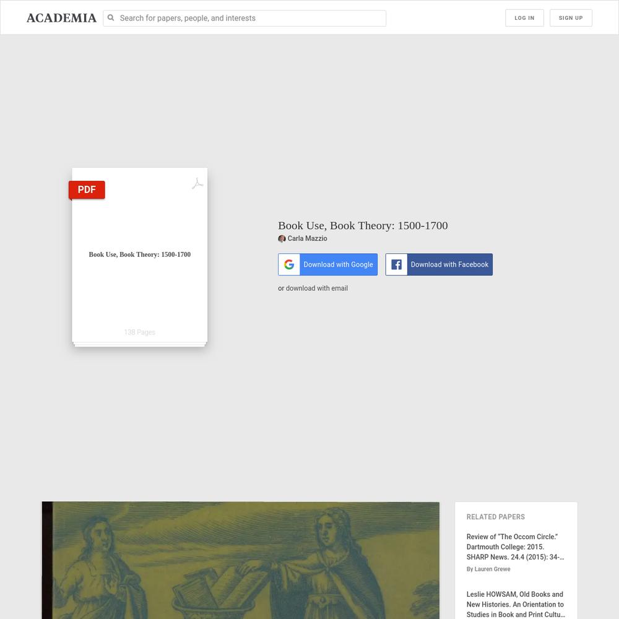This screenshot has width=619, height=619.
Task: Click the search magnifier icon
Action: (111, 18)
